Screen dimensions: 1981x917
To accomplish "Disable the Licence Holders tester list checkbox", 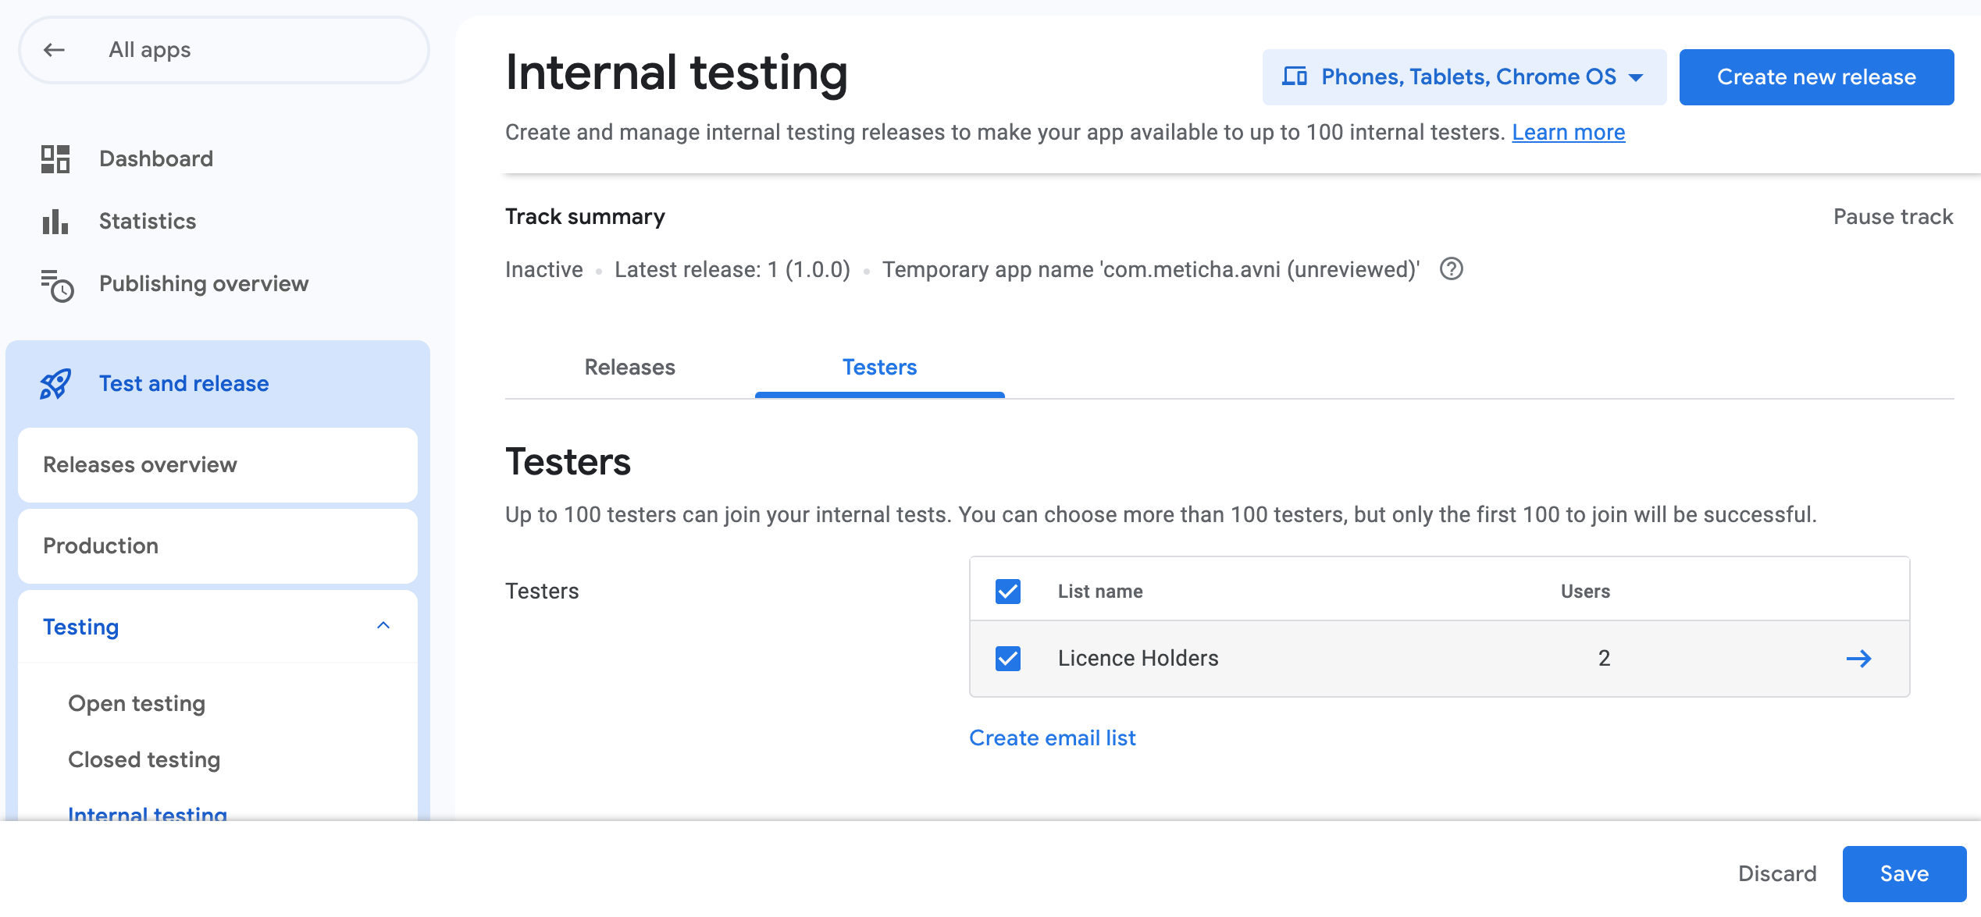I will pyautogui.click(x=1007, y=658).
